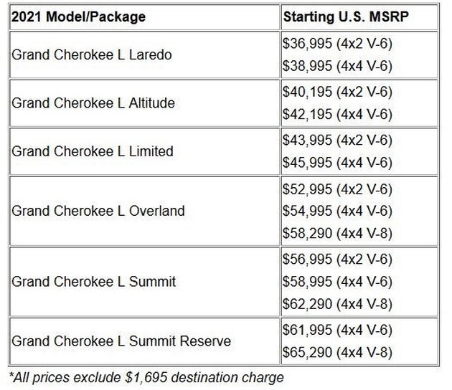Screen dimensions: 452x390
Task: Click the $62,290 (4x4 V-8) Summit price
Action: [337, 304]
